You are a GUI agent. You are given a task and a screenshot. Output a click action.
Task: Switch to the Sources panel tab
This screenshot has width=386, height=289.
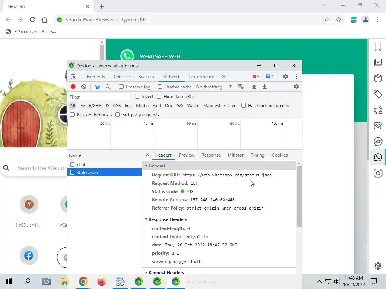point(146,77)
